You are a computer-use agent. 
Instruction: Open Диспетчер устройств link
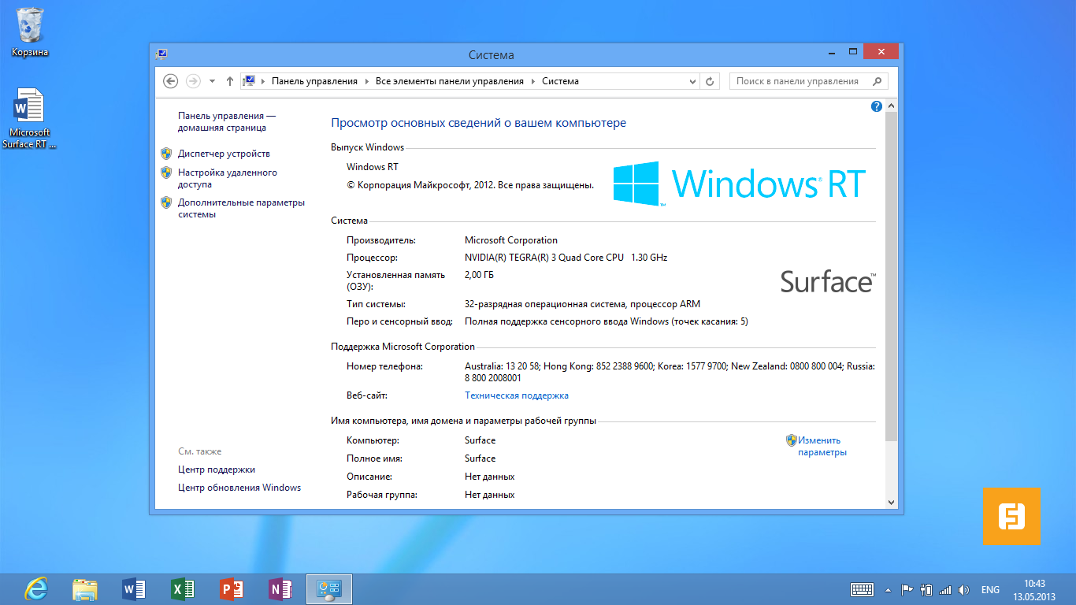[x=224, y=154]
